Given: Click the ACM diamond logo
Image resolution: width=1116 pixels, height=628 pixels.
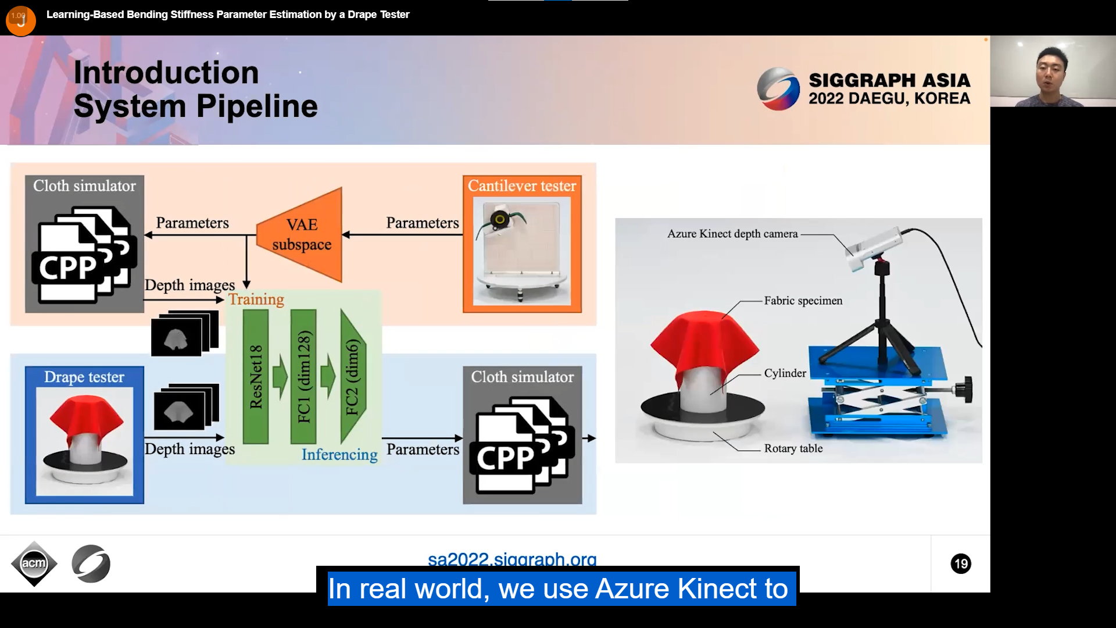Looking at the screenshot, I should coord(34,563).
